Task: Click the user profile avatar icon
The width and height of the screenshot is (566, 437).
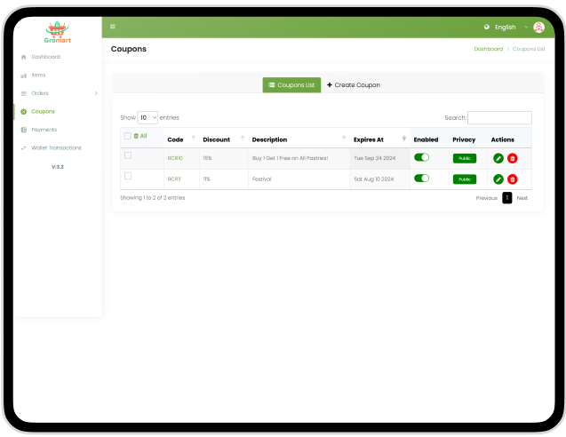Action: click(x=538, y=27)
